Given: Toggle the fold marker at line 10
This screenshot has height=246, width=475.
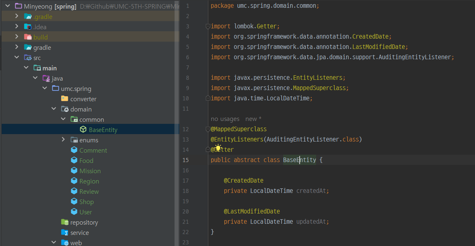Looking at the screenshot, I should pyautogui.click(x=208, y=98).
